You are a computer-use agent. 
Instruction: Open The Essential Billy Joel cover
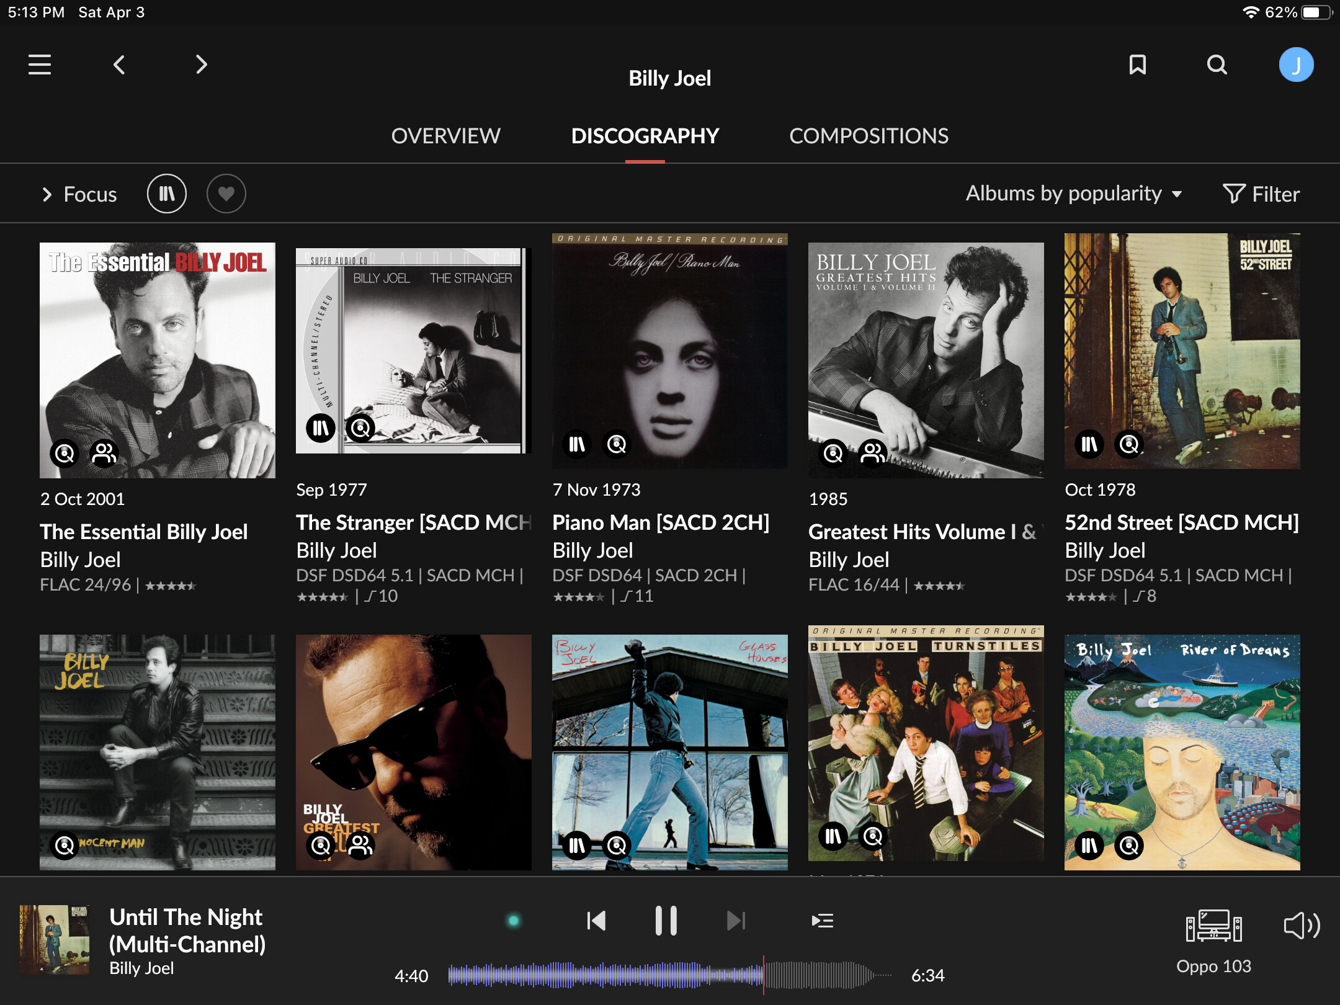(158, 360)
